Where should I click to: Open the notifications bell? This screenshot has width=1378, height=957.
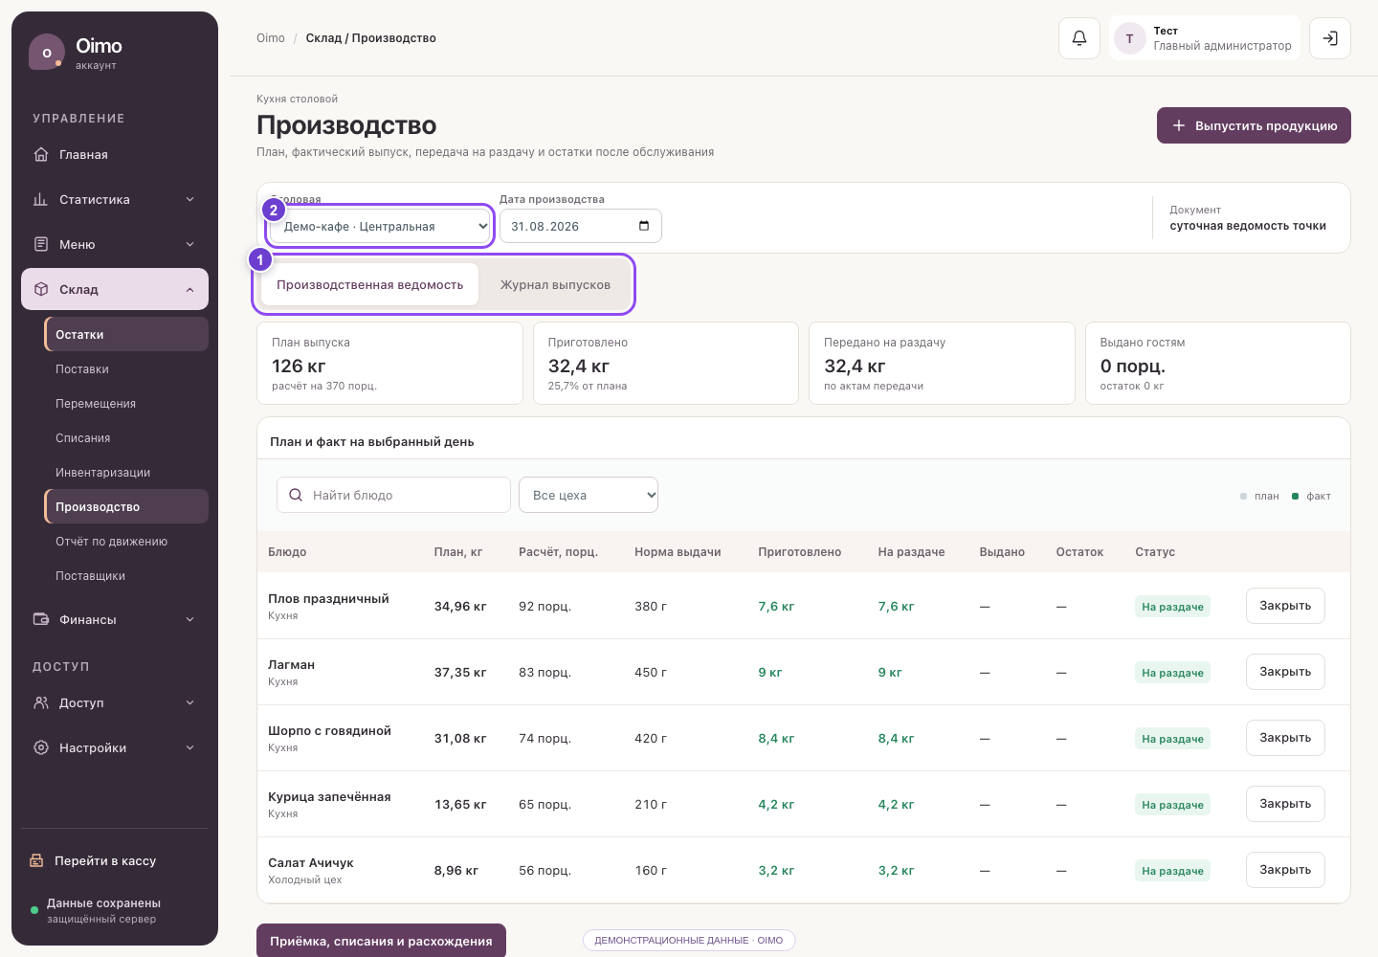point(1079,38)
